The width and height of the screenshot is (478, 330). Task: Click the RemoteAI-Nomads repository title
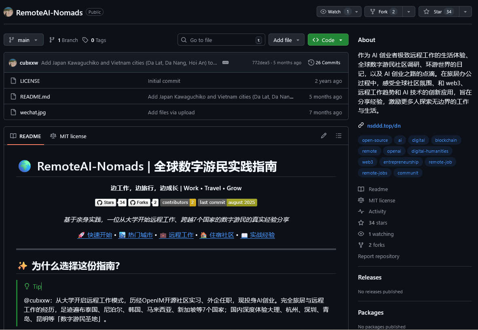pyautogui.click(x=49, y=13)
